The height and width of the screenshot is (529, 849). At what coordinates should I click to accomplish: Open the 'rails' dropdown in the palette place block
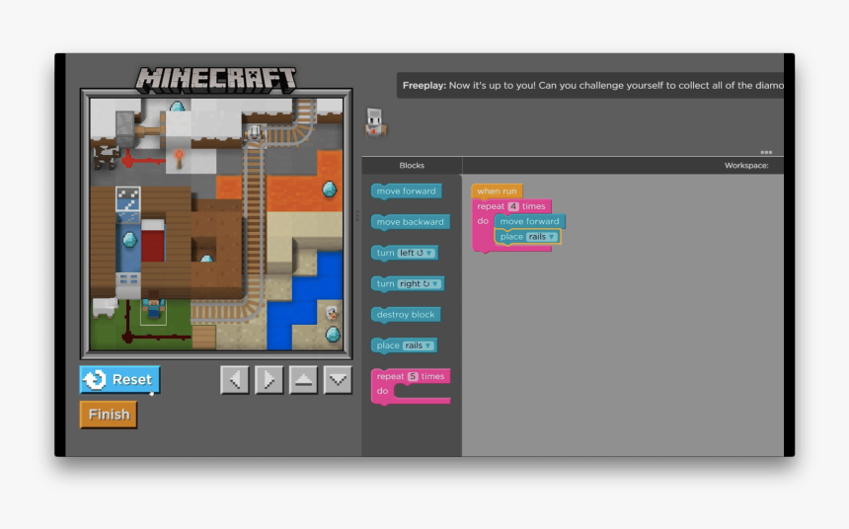pyautogui.click(x=418, y=345)
